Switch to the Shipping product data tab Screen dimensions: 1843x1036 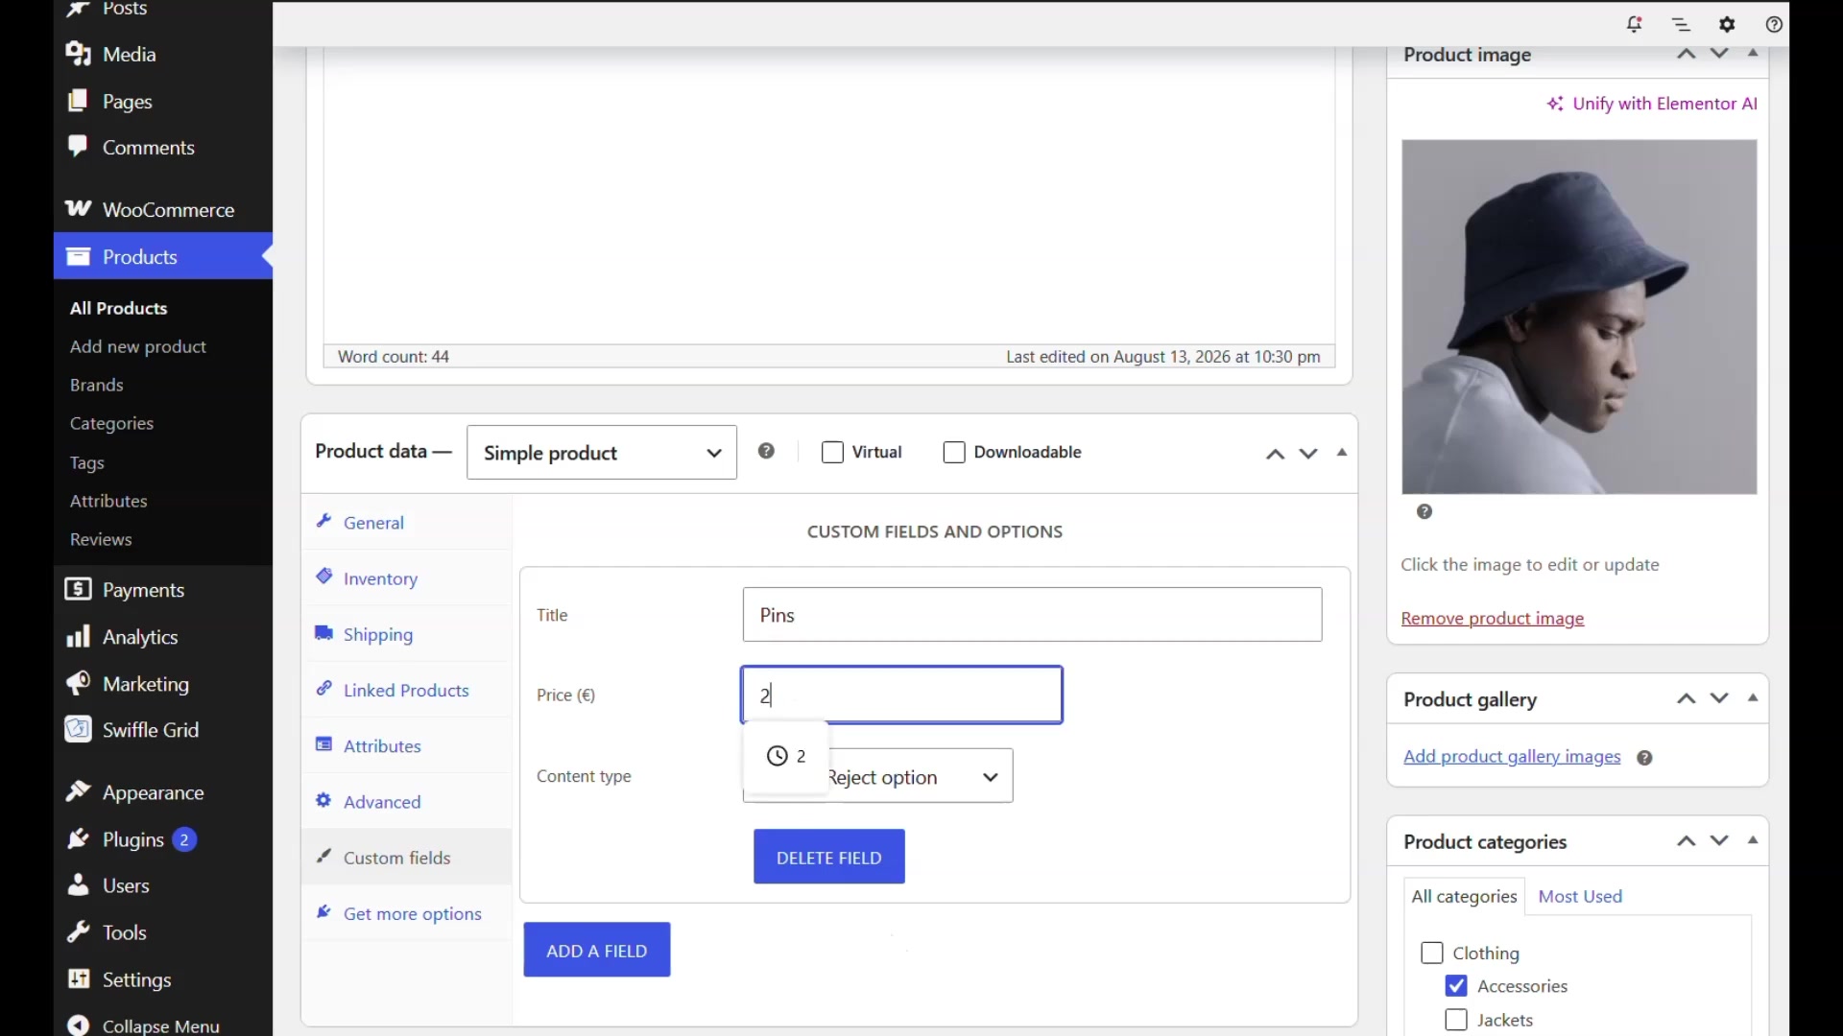pos(407,634)
